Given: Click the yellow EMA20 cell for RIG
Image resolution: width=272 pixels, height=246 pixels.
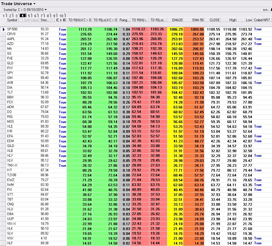Looking at the screenshot, I should click(x=175, y=117).
